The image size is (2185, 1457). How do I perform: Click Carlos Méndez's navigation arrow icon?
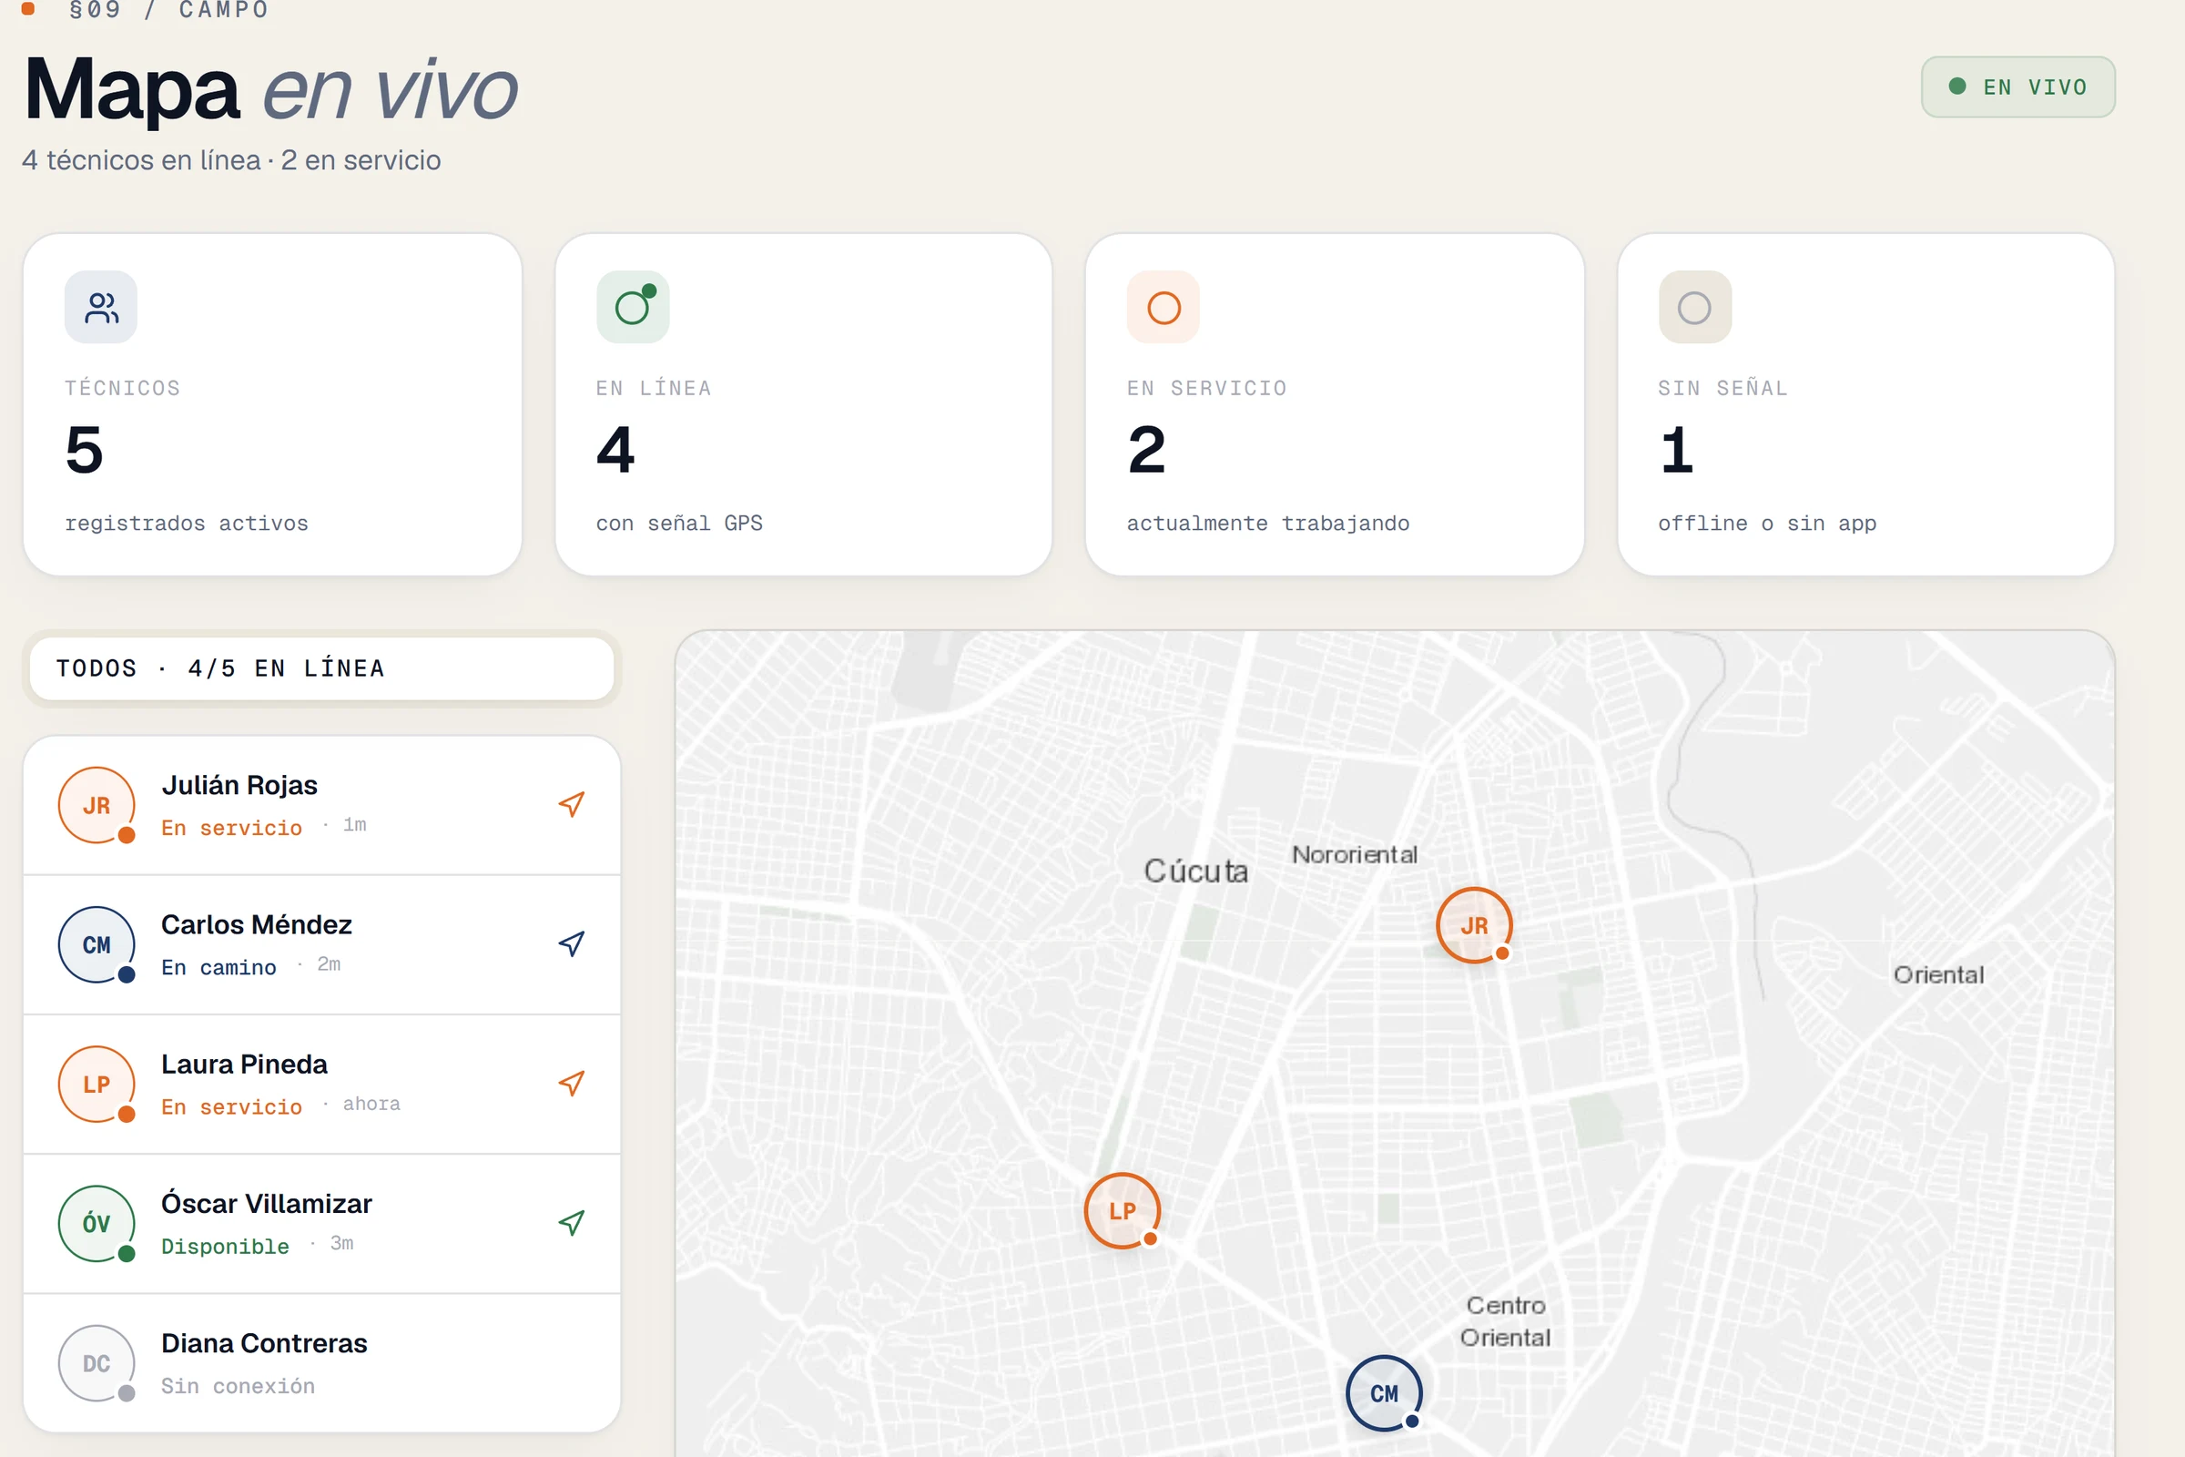pyautogui.click(x=572, y=944)
